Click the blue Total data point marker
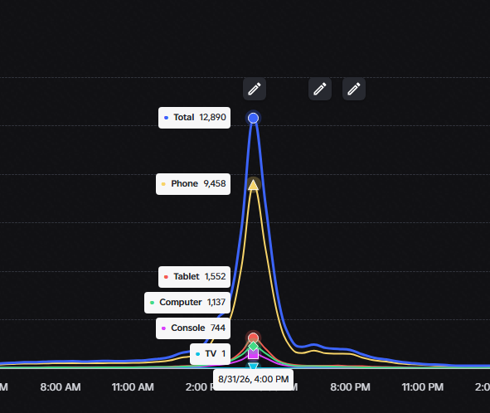490x413 pixels. (253, 119)
